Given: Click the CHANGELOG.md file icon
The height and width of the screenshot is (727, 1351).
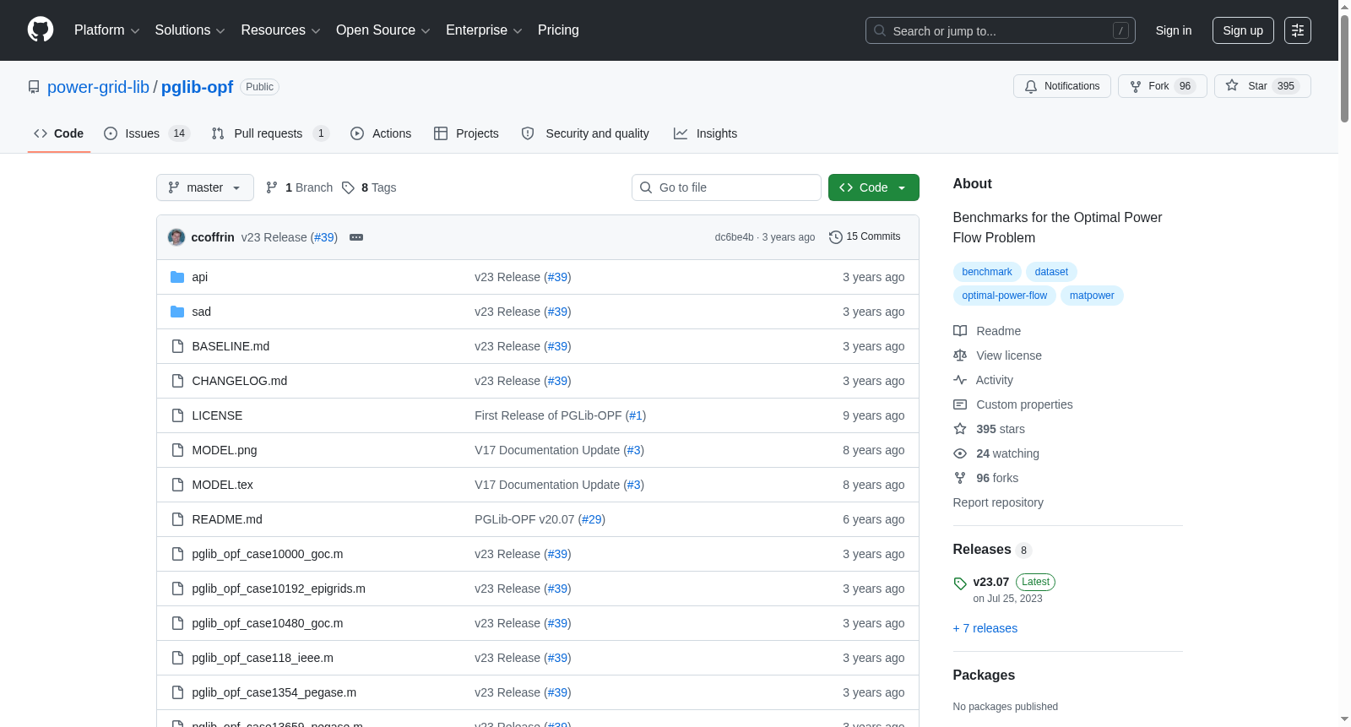Looking at the screenshot, I should [x=177, y=381].
